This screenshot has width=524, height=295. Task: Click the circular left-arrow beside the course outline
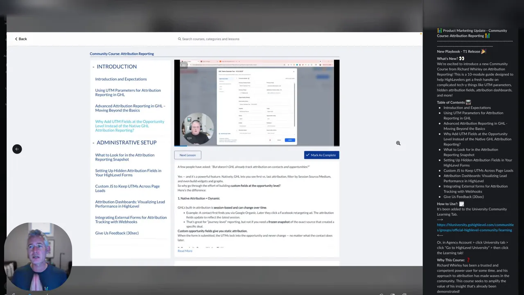click(x=17, y=149)
